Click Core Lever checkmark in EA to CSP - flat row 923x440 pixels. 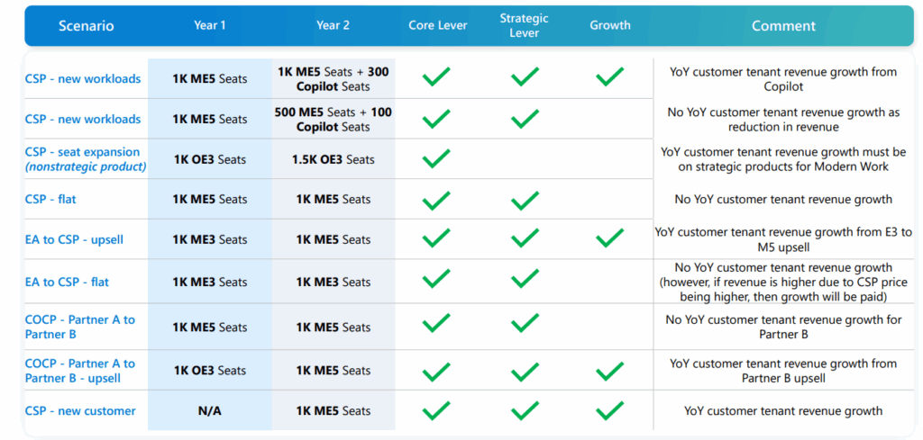(x=436, y=281)
